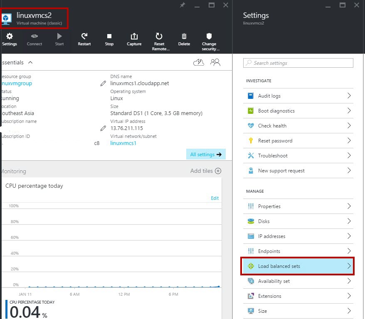Expand Reset password chevron
Image resolution: width=365 pixels, height=319 pixels.
[x=349, y=140]
